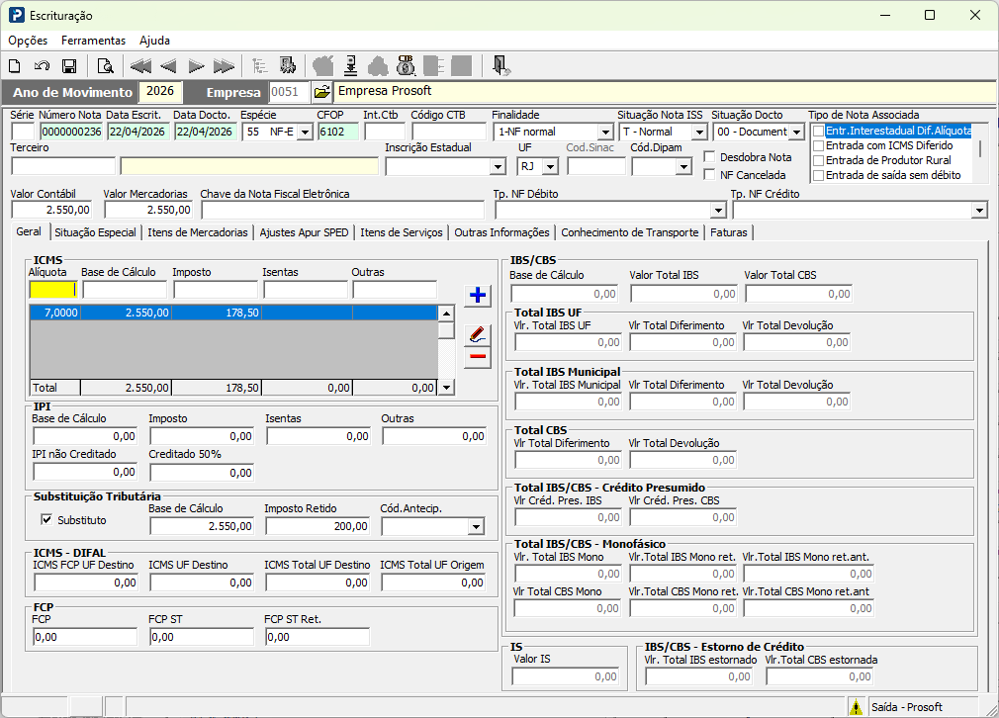
Task: Open the Opções menu
Action: (x=28, y=41)
